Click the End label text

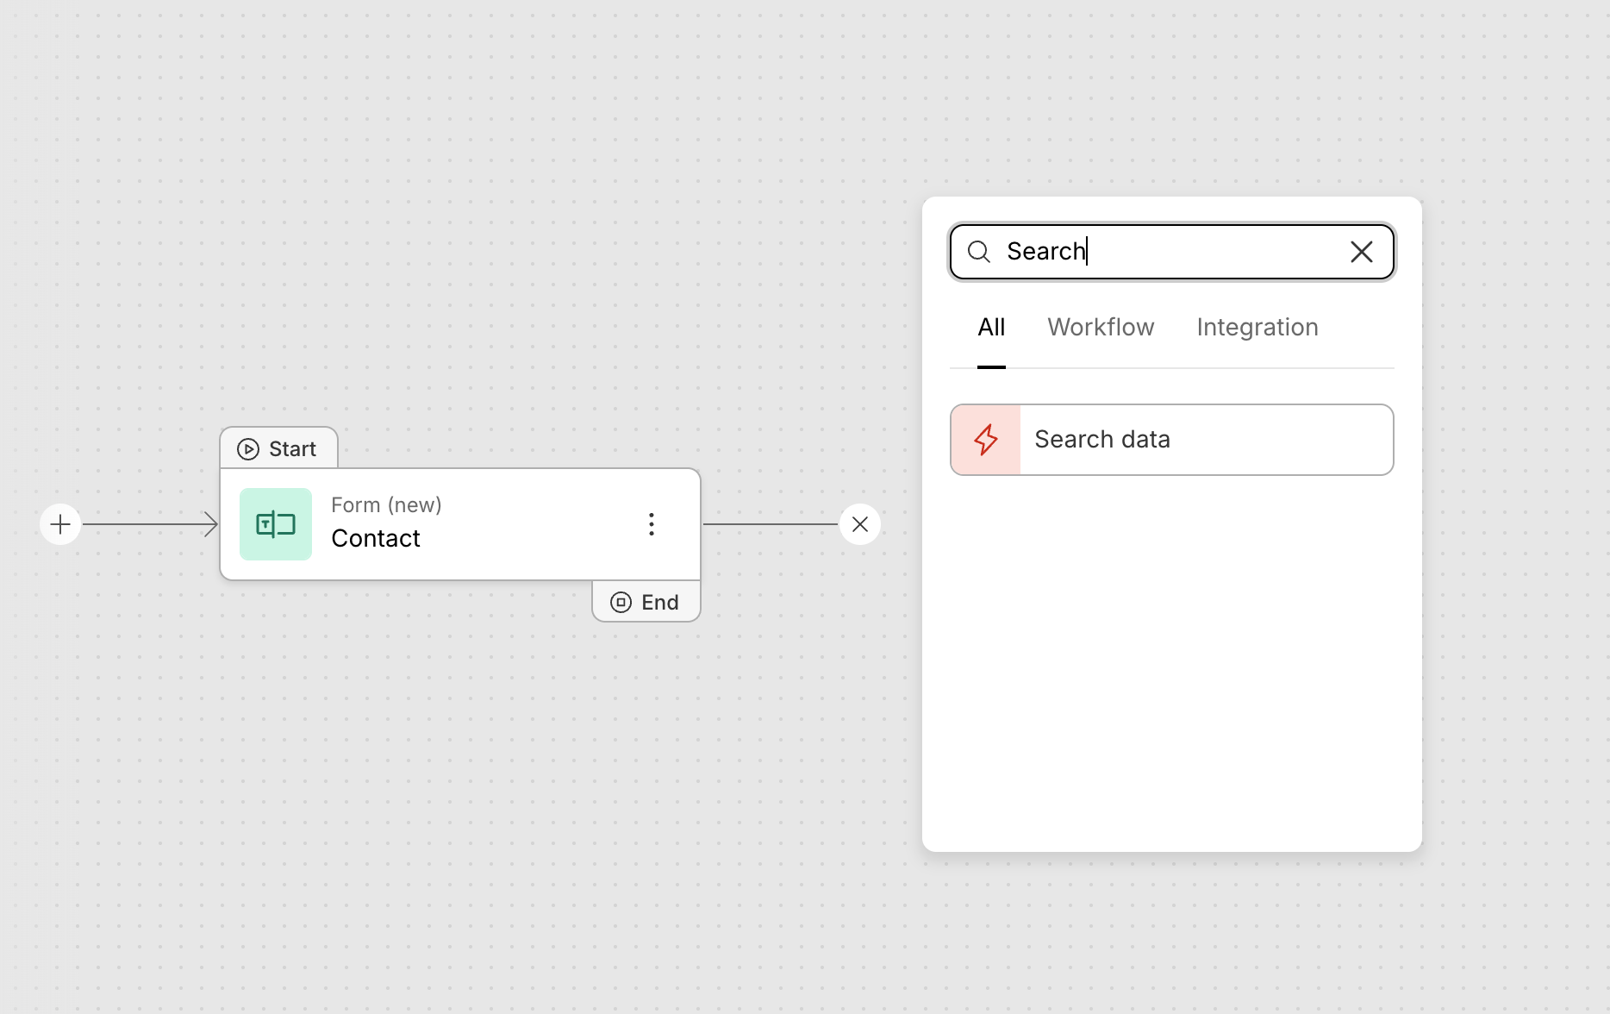point(660,603)
